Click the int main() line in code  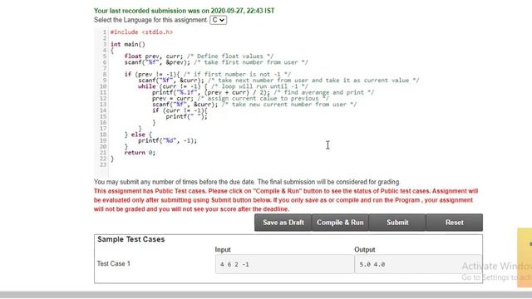[127, 44]
